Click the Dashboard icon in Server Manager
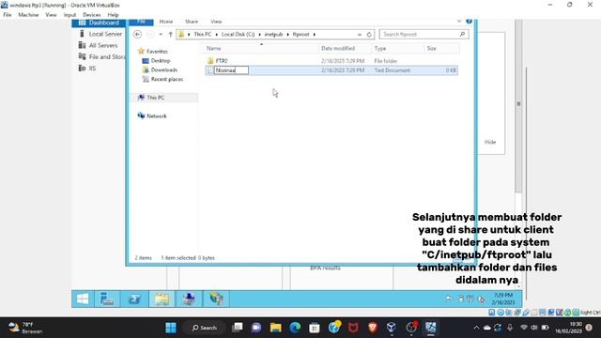 [82, 23]
